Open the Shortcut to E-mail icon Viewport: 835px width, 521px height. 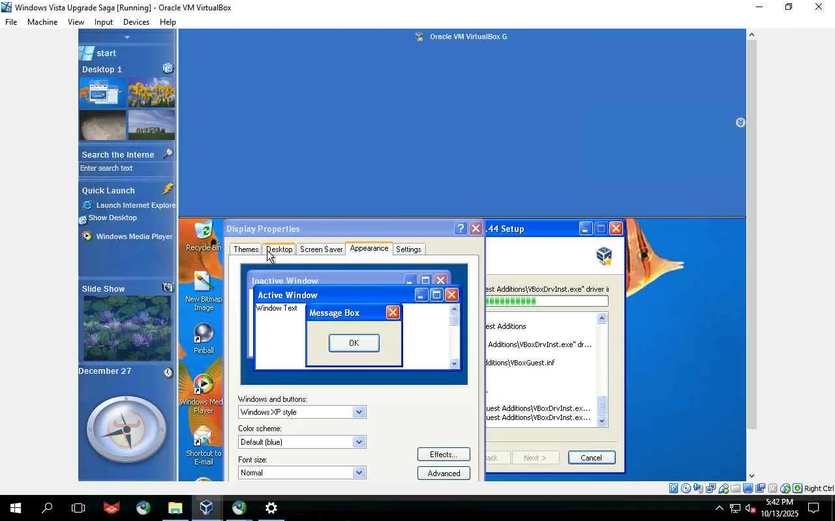tap(203, 446)
